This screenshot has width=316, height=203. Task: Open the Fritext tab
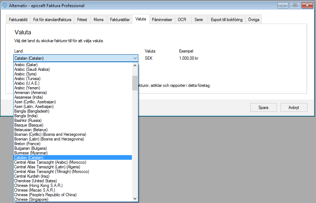(82, 20)
